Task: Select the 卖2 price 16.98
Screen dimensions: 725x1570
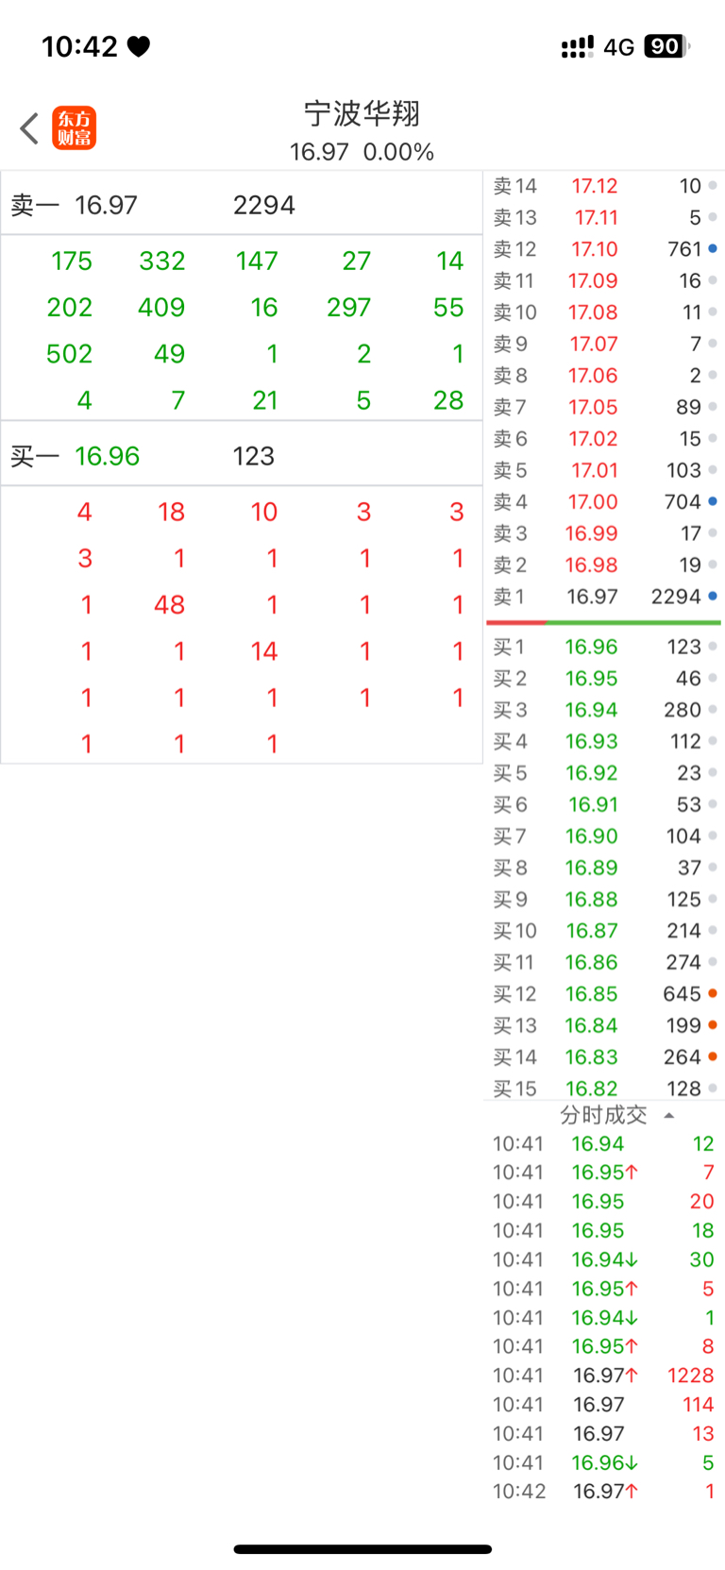Action: 591,565
